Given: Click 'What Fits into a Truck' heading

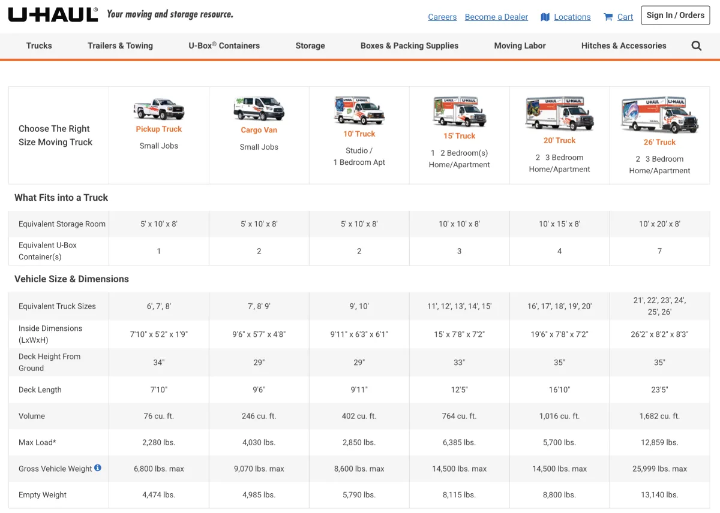Looking at the screenshot, I should (61, 197).
